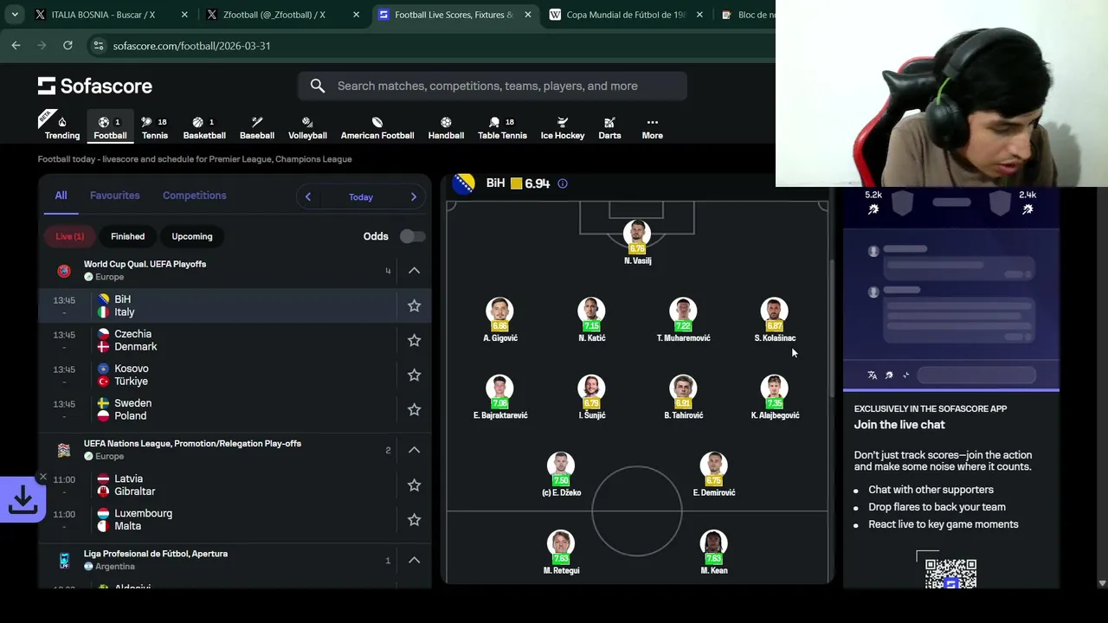
Task: Click the lineup panel vertical scrollbar
Action: (x=832, y=329)
